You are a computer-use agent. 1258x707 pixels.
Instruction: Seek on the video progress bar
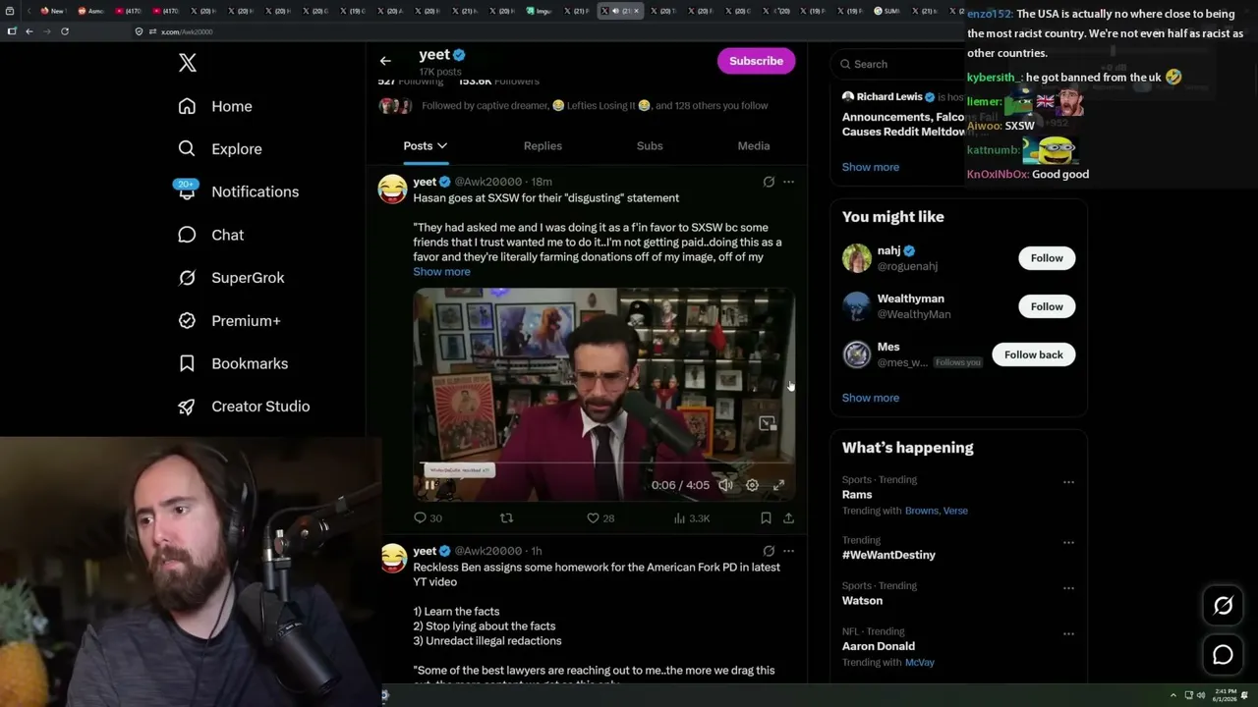pos(603,462)
